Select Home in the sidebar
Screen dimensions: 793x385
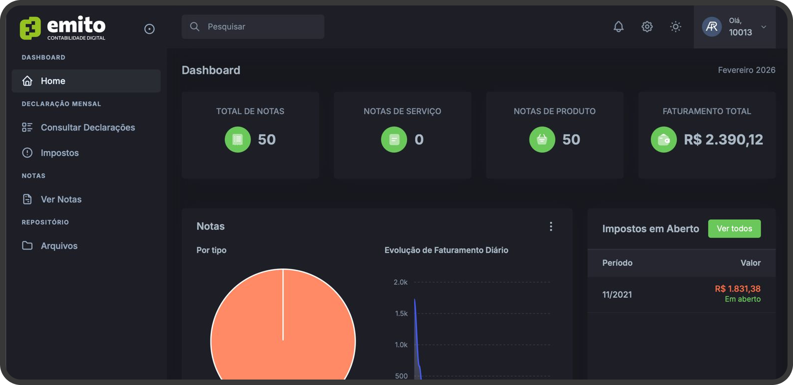click(86, 81)
